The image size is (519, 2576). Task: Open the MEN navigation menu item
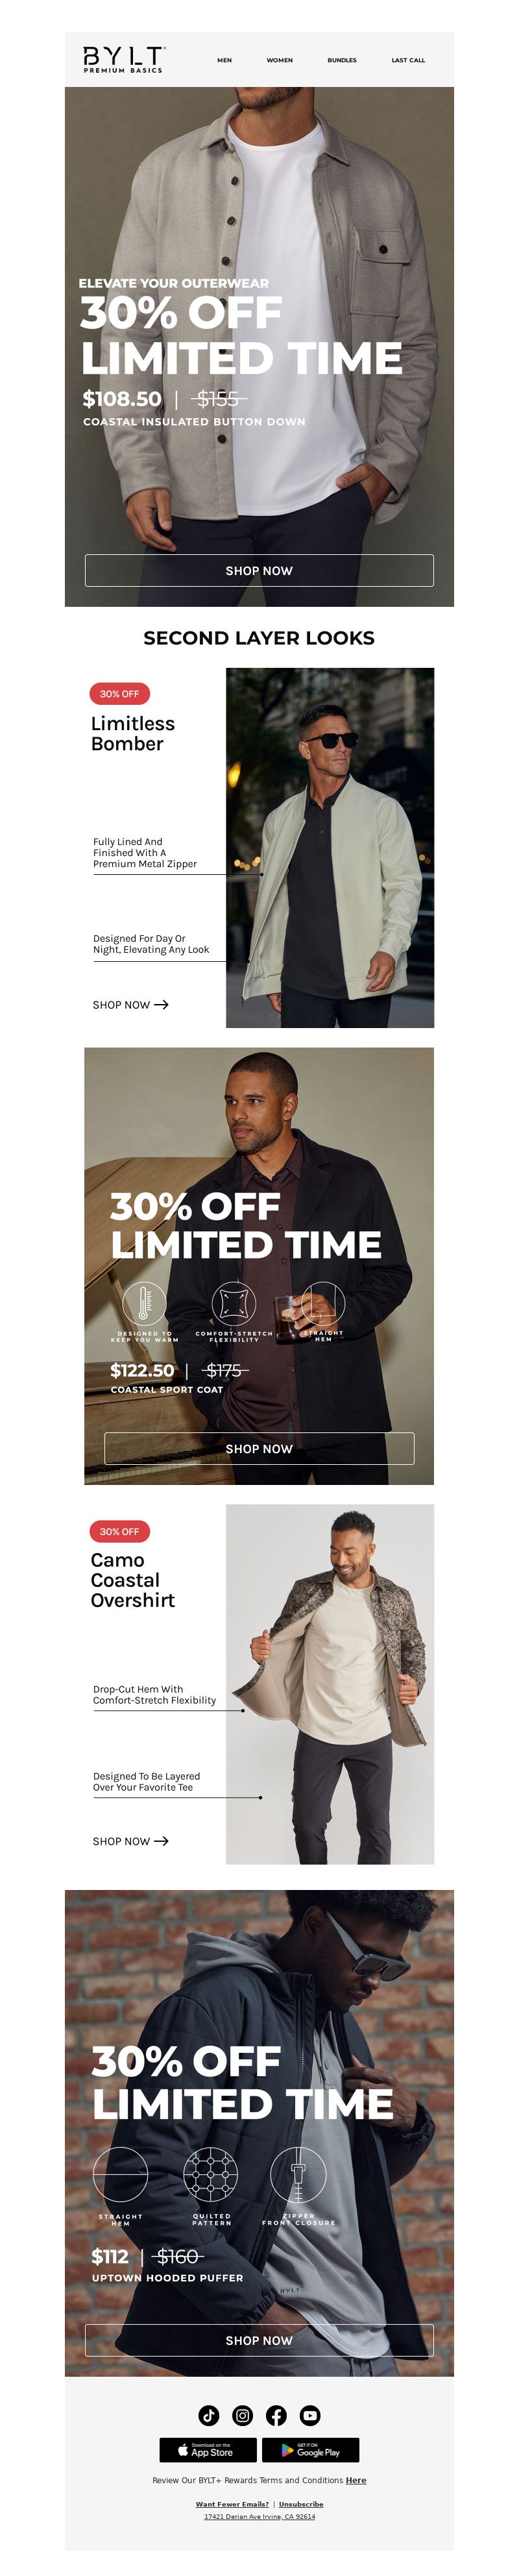coord(224,60)
